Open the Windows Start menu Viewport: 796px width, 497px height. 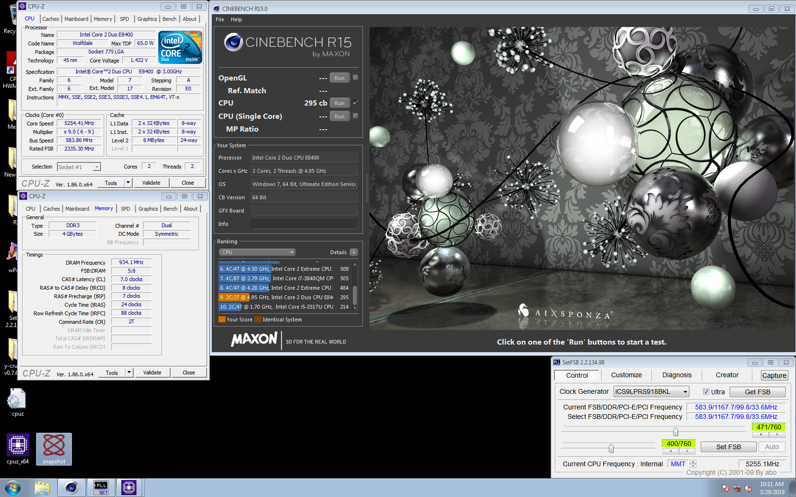13,488
